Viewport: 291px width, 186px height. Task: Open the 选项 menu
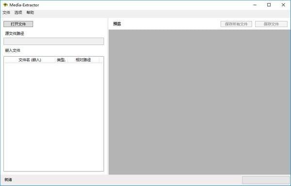tap(18, 13)
